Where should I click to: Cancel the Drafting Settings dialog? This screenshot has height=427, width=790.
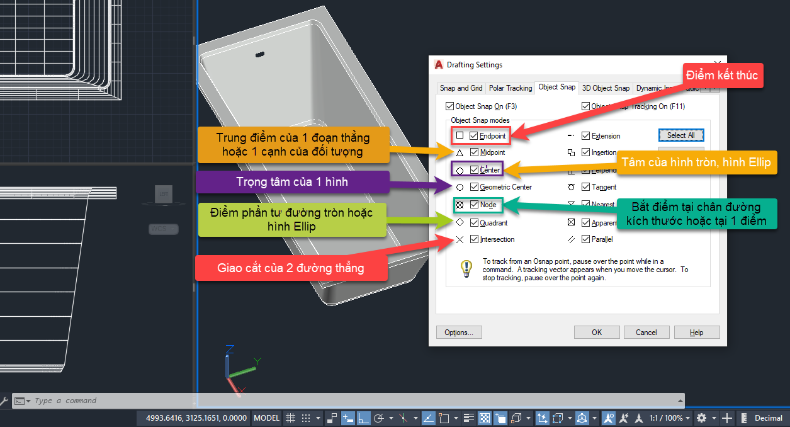point(646,333)
